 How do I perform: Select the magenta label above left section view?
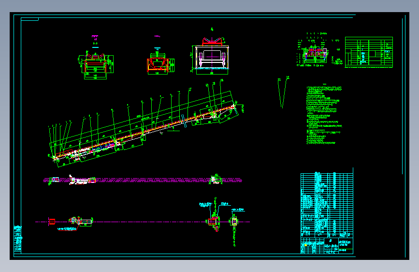pos(95,37)
